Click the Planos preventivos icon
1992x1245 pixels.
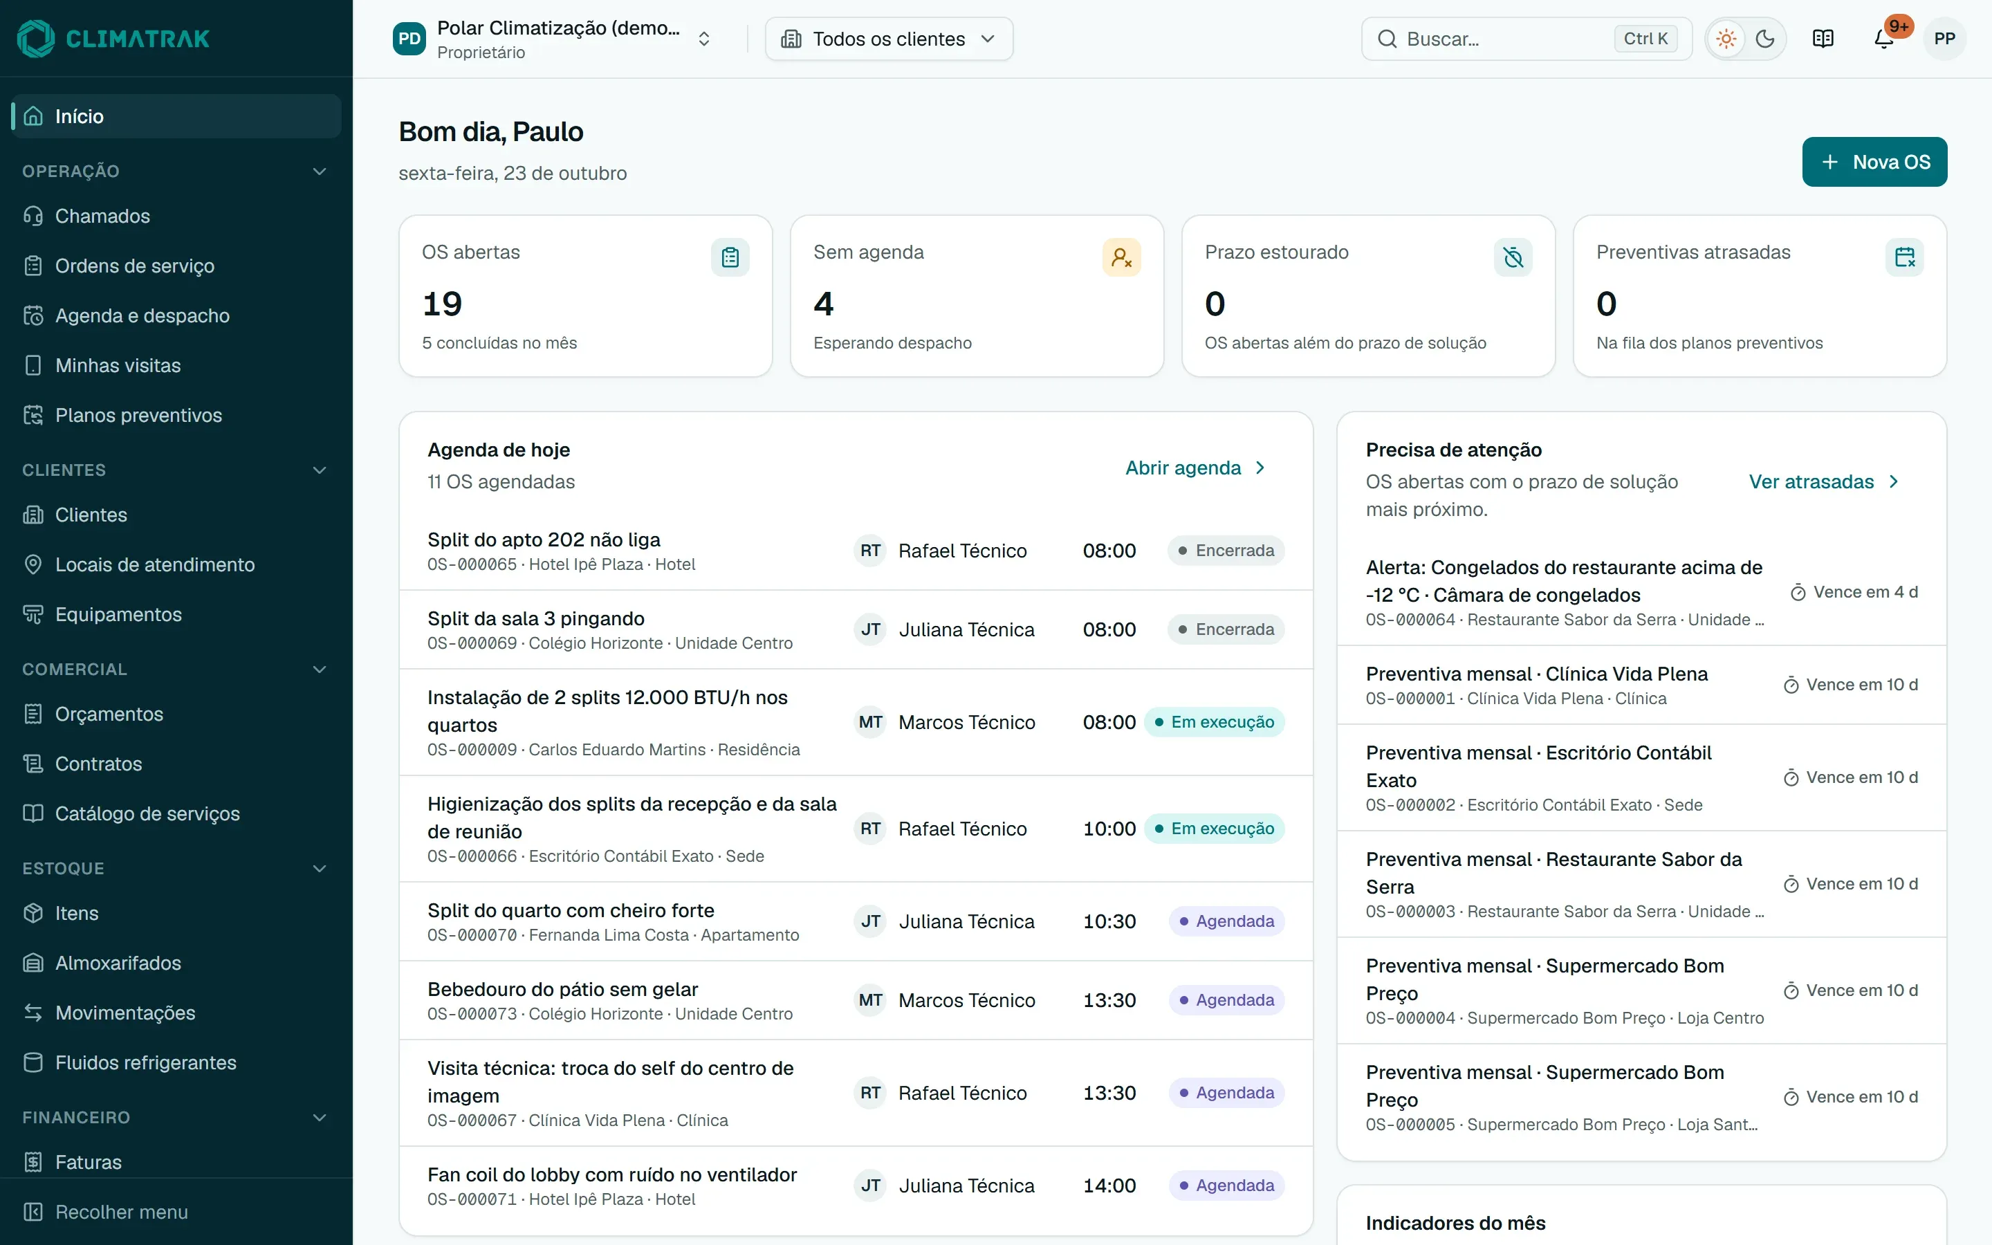[33, 415]
